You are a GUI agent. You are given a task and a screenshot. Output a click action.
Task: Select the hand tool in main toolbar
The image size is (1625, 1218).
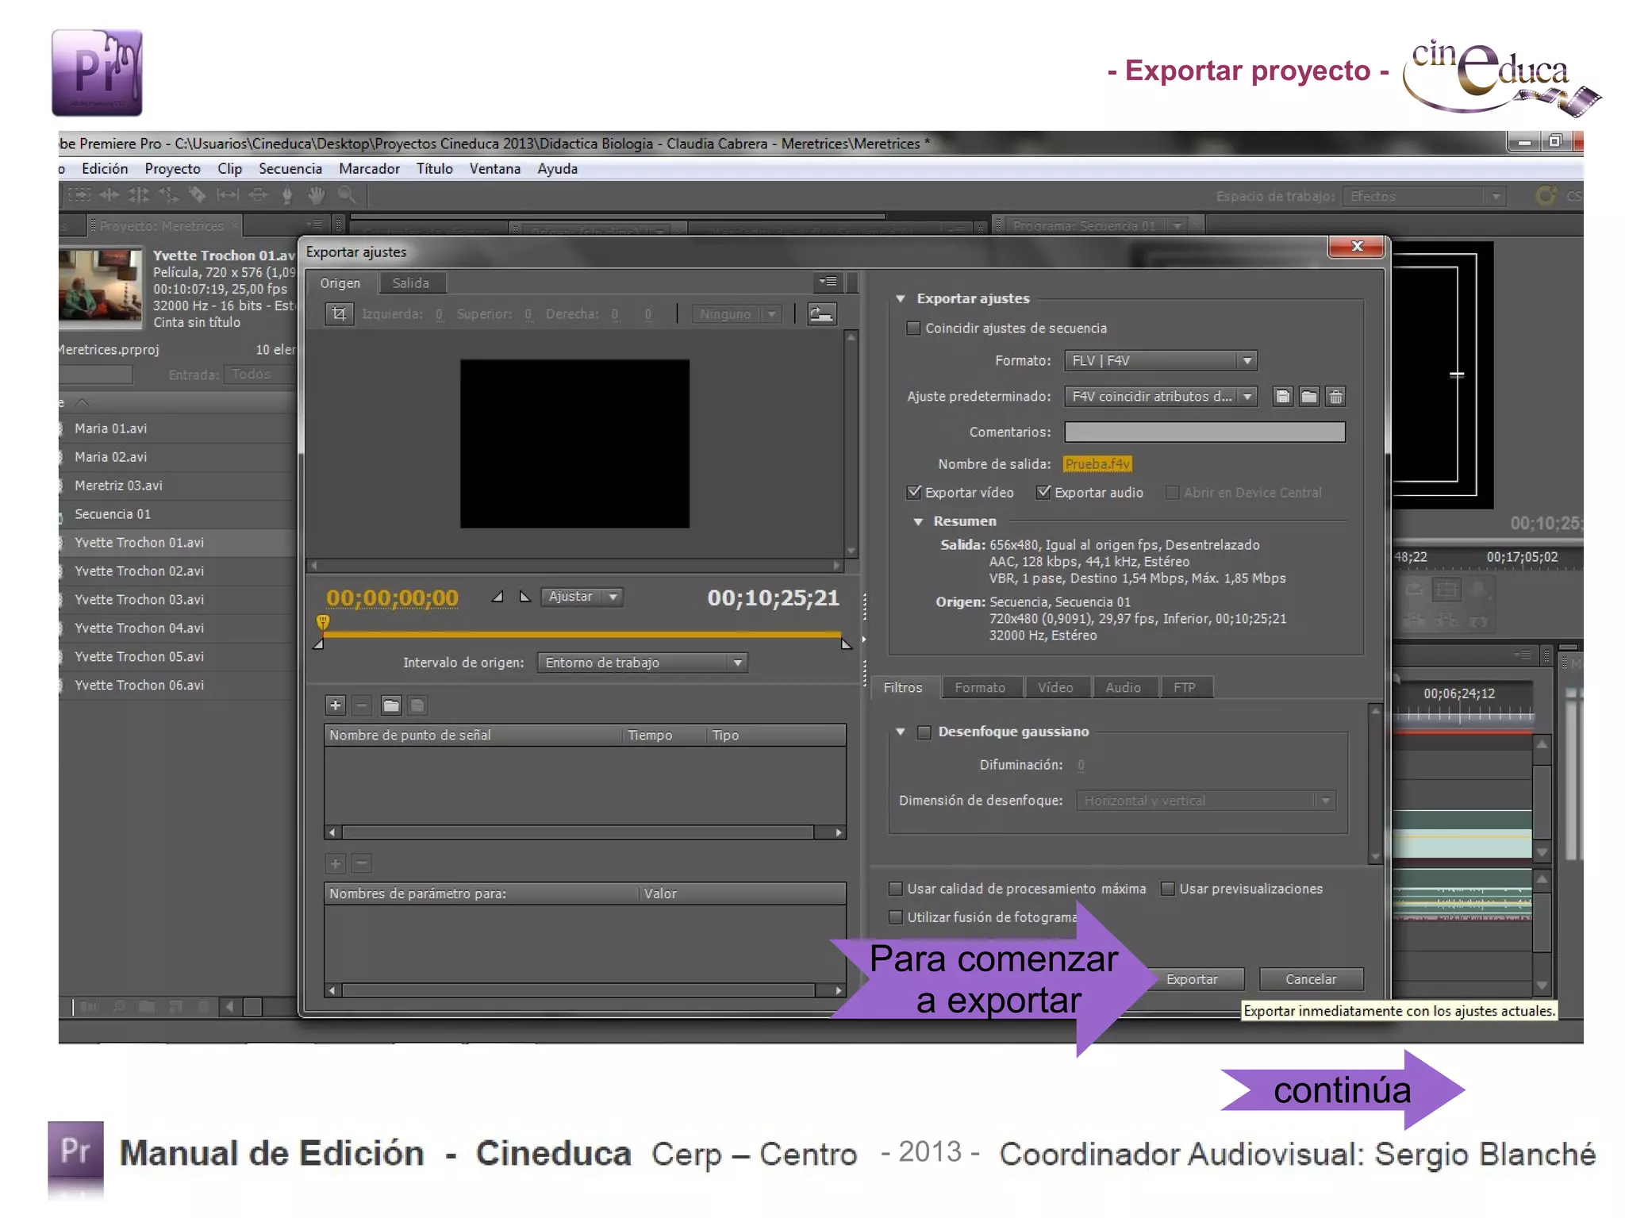click(x=317, y=195)
